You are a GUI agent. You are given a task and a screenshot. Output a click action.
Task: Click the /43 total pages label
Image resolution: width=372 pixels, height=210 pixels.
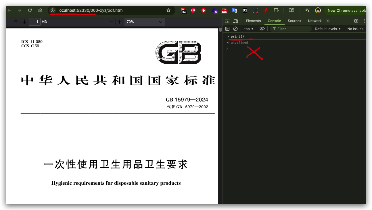(44, 22)
